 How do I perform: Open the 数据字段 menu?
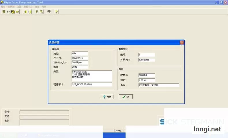click(28, 7)
